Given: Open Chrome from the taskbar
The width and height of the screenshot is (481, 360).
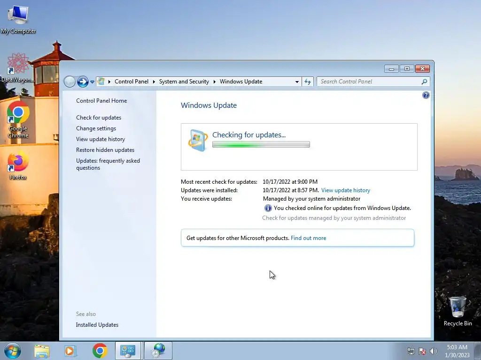Looking at the screenshot, I should [100, 351].
